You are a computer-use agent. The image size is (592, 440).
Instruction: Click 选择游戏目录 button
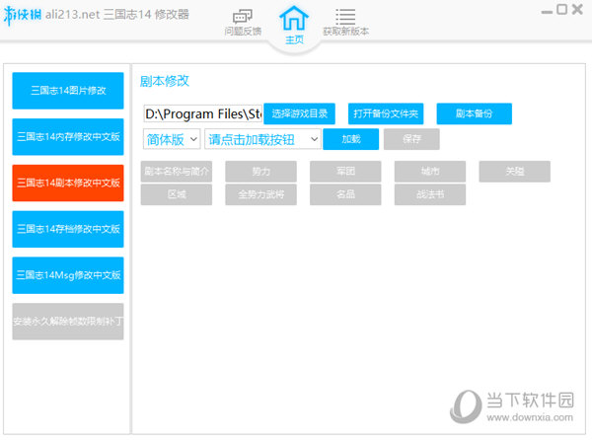tap(299, 113)
